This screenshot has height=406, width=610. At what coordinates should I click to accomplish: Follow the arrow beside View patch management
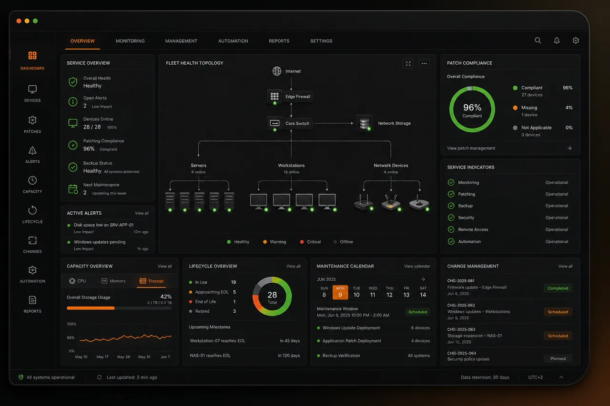tap(569, 148)
